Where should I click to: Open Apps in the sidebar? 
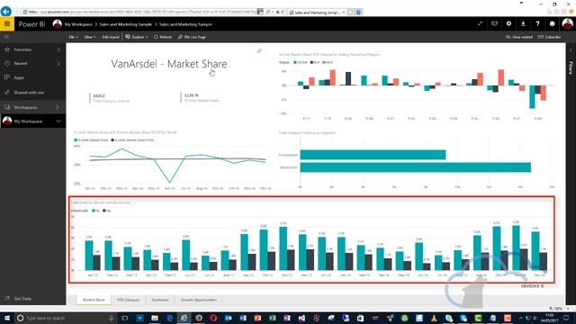18,77
